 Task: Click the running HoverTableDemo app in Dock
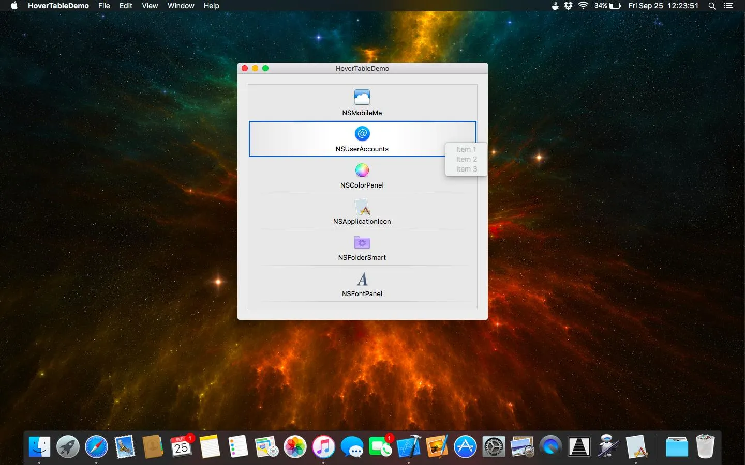click(636, 447)
